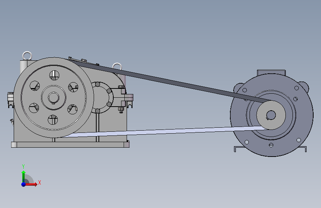Select the light lower belt span
Image resolution: width=321 pixels, height=208 pixels.
164,131
